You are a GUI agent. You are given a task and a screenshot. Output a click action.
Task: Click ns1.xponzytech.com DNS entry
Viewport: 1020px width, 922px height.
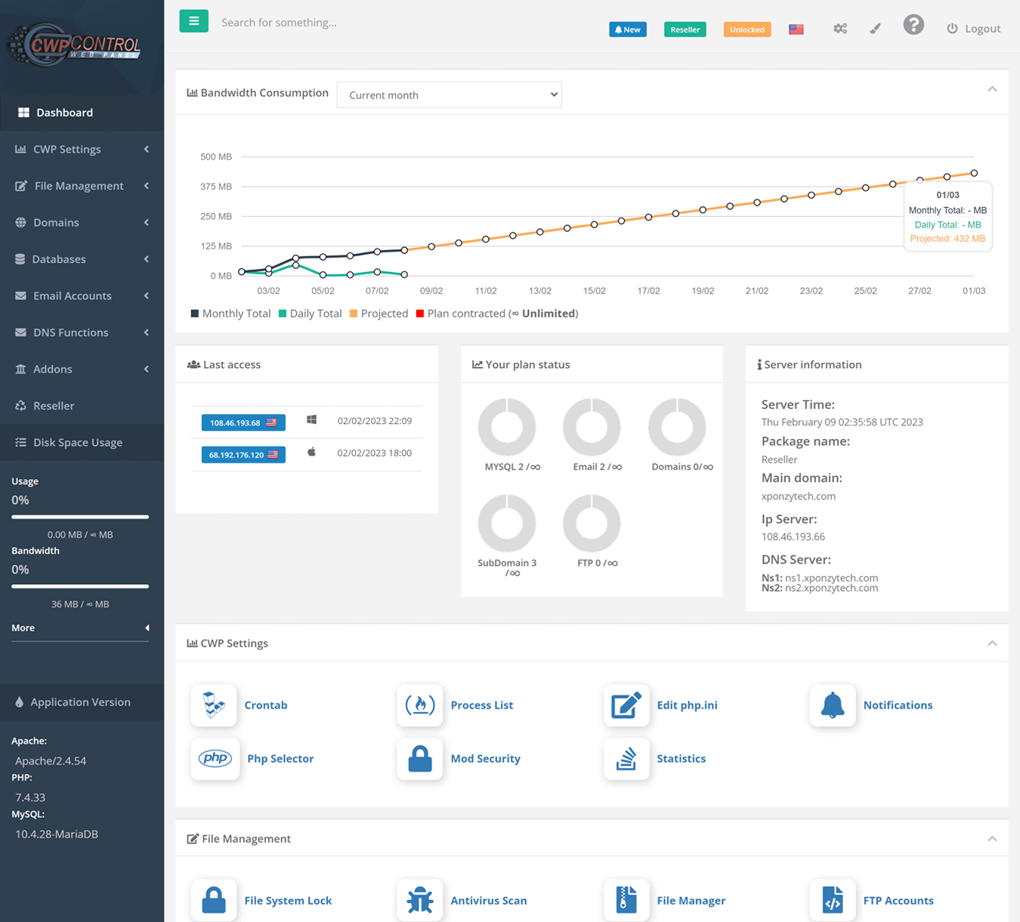(x=820, y=578)
